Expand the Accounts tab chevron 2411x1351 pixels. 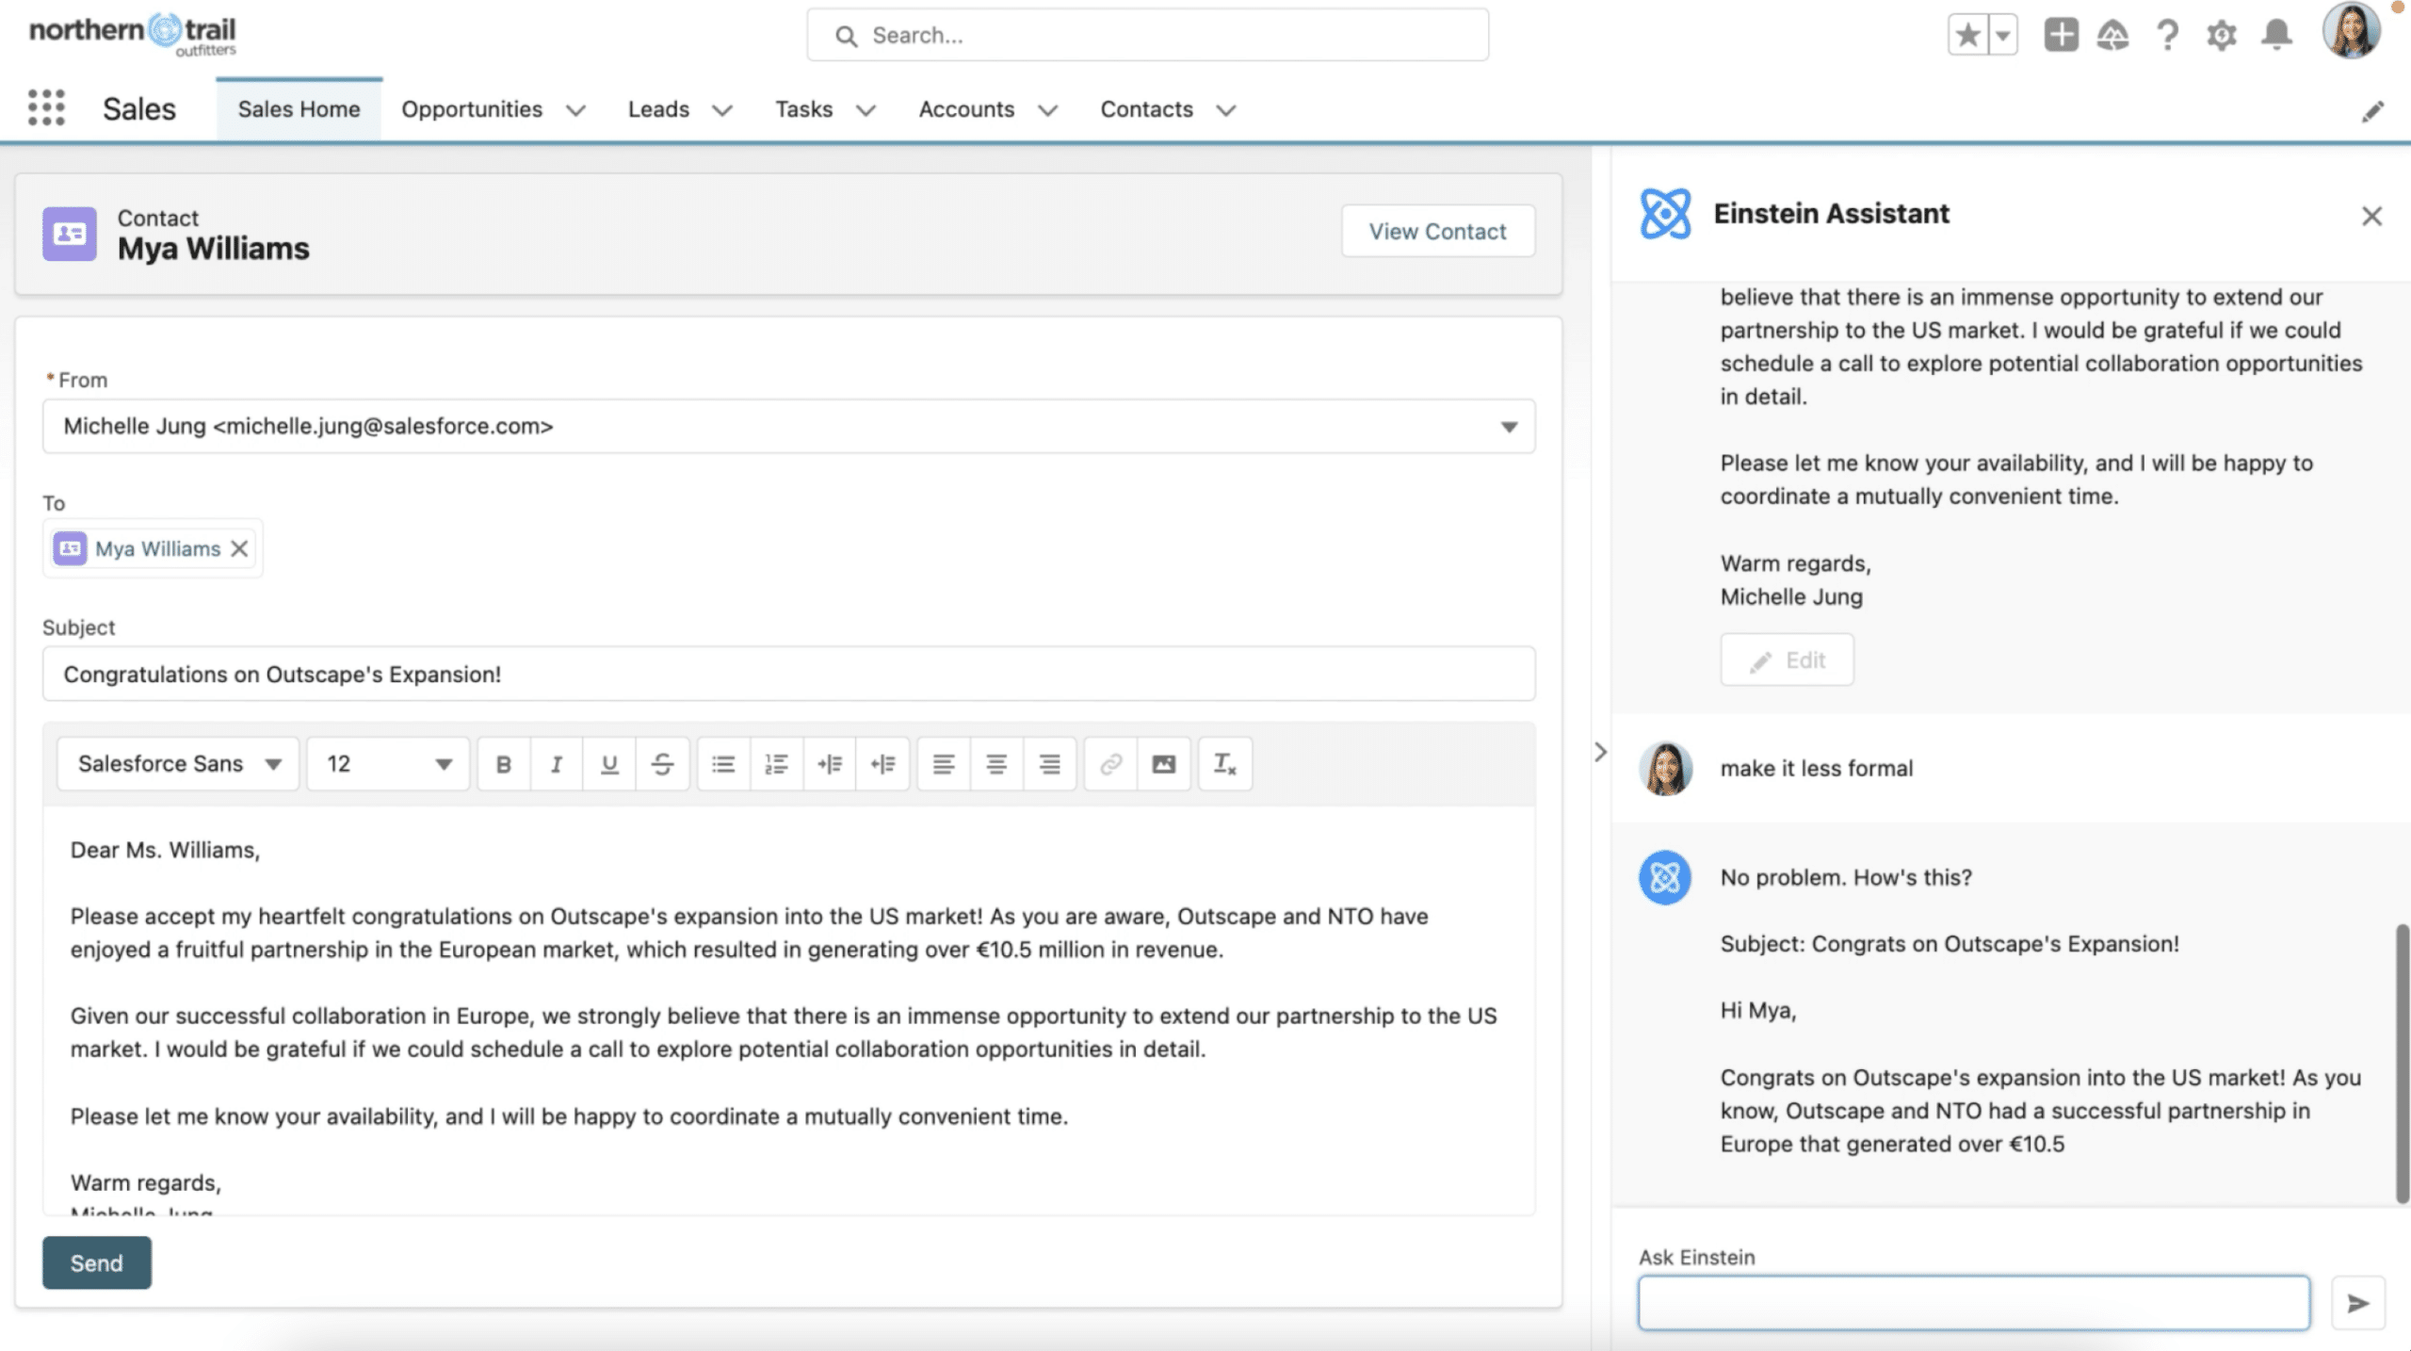[1047, 110]
